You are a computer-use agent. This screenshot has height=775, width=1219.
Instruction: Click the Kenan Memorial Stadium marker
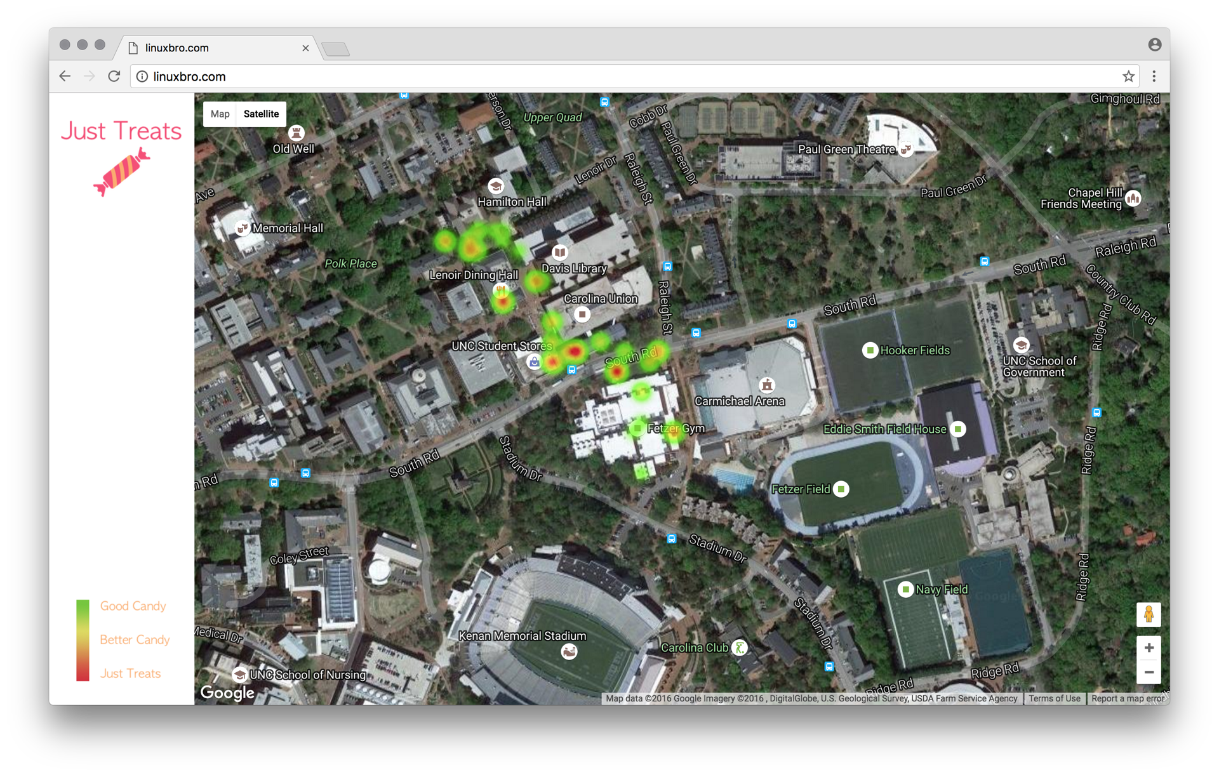coord(569,651)
